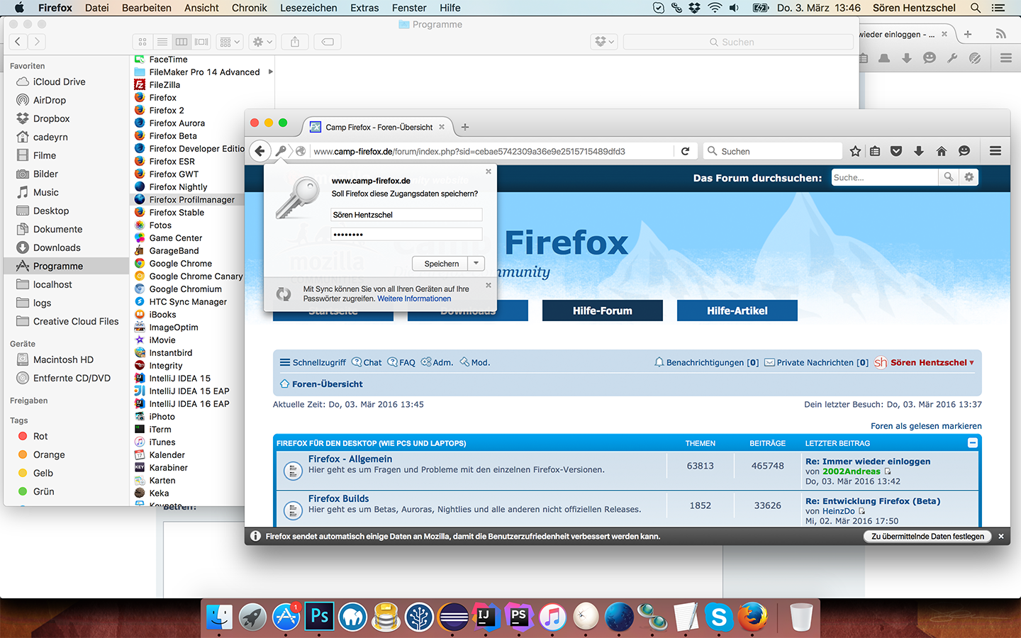Open downloads panel in the front Firefox window
Screen dimensions: 1021x638
919,151
